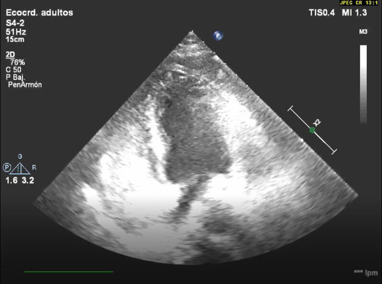Click the Ecocrd. adultos preset name
382x284 pixels.
point(39,13)
